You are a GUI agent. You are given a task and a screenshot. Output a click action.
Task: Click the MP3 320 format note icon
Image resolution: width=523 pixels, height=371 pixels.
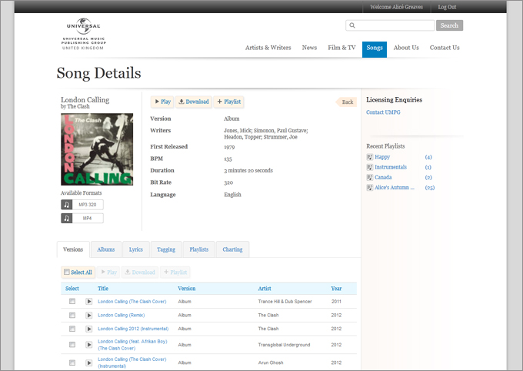pyautogui.click(x=66, y=205)
